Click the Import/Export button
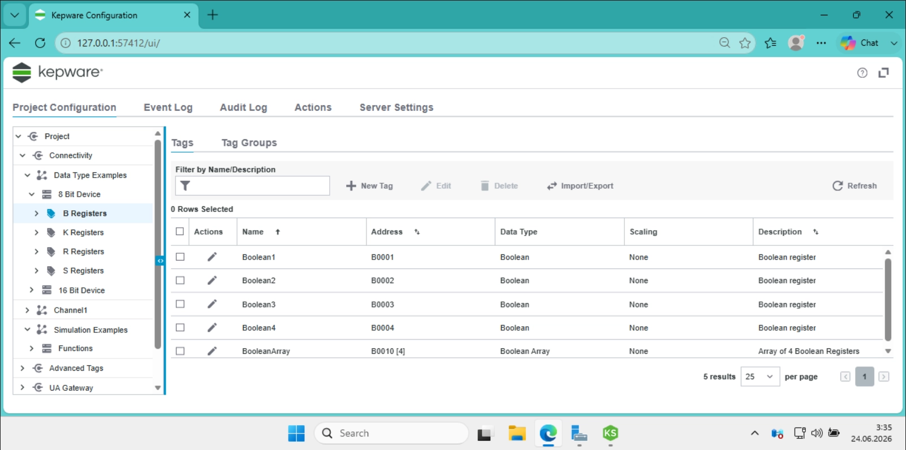The image size is (906, 450). pyautogui.click(x=580, y=186)
